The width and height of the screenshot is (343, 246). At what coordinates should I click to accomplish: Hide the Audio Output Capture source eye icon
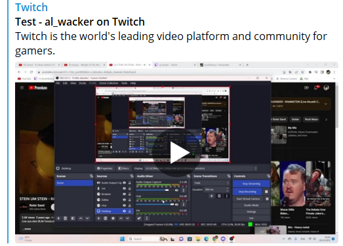(x=124, y=183)
